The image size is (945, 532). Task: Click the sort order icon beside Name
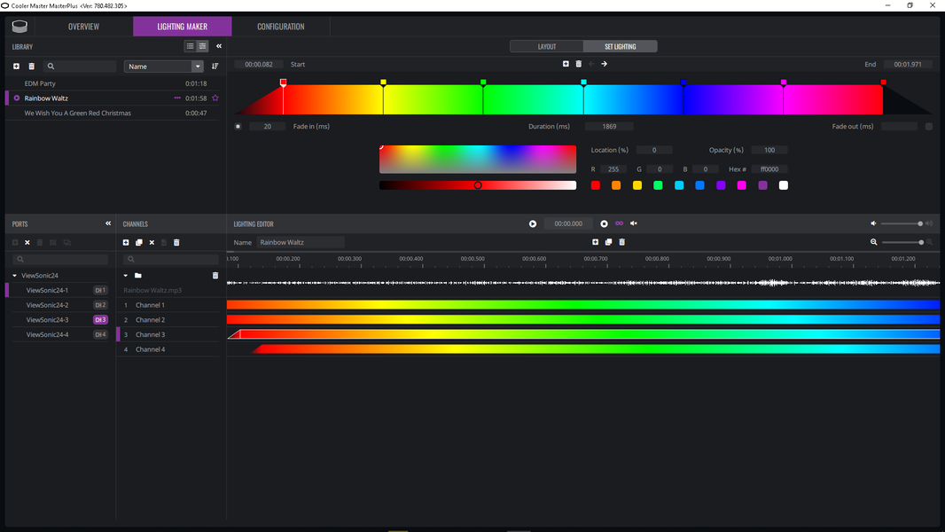point(215,66)
